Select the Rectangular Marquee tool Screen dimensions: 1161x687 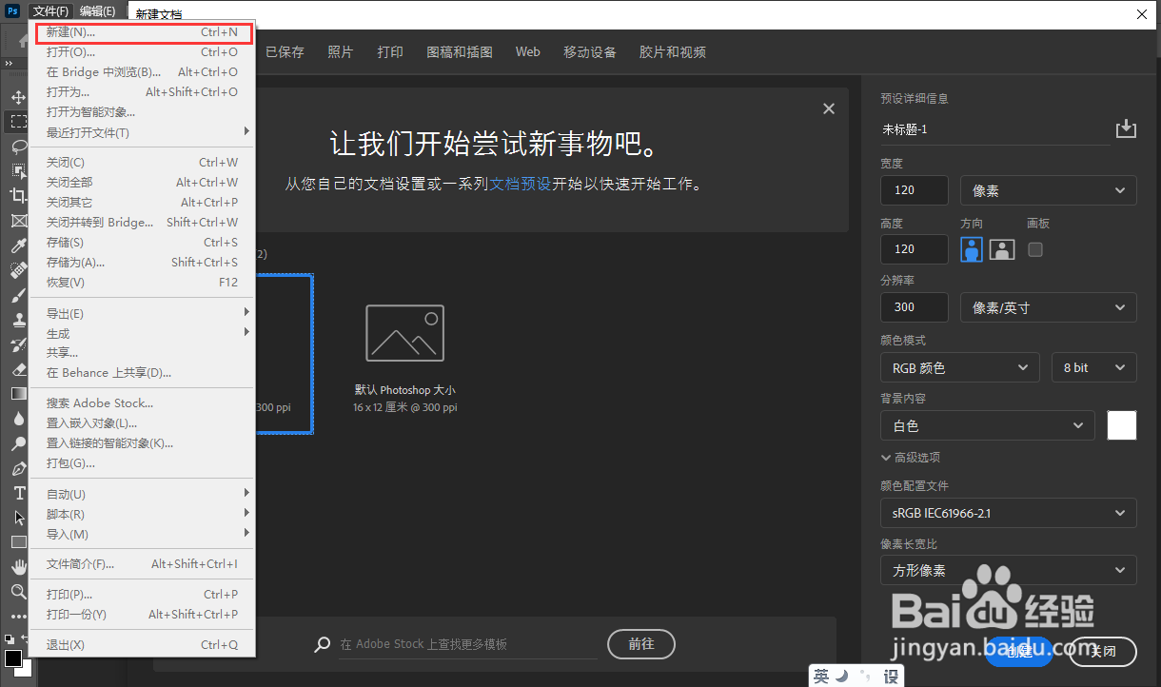[17, 121]
